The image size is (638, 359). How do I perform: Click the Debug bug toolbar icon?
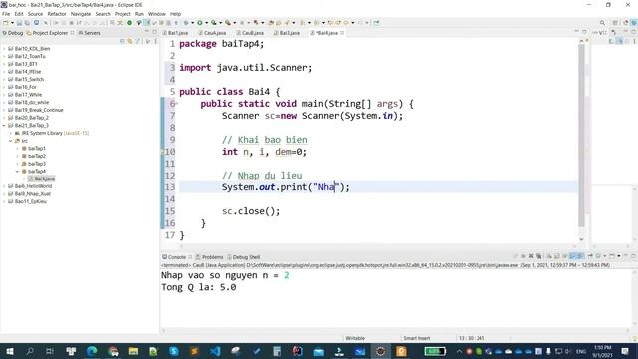point(186,23)
